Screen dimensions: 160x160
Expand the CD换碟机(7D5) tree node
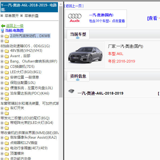tap(2, 67)
